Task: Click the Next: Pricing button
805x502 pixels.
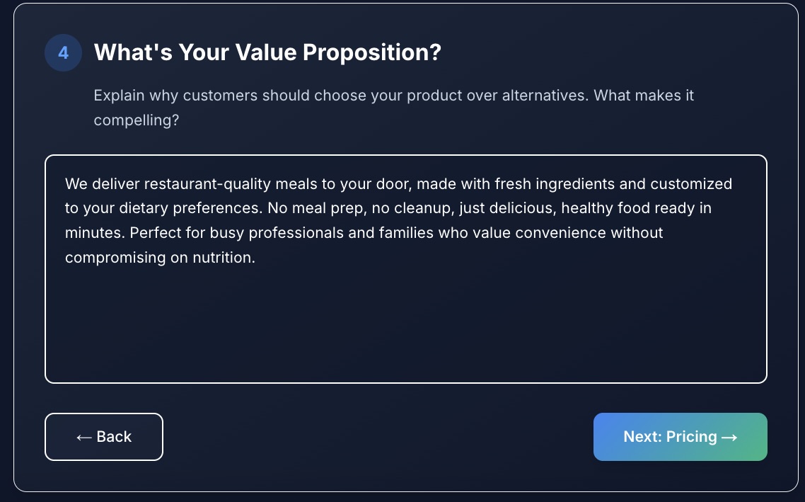Action: (x=680, y=437)
